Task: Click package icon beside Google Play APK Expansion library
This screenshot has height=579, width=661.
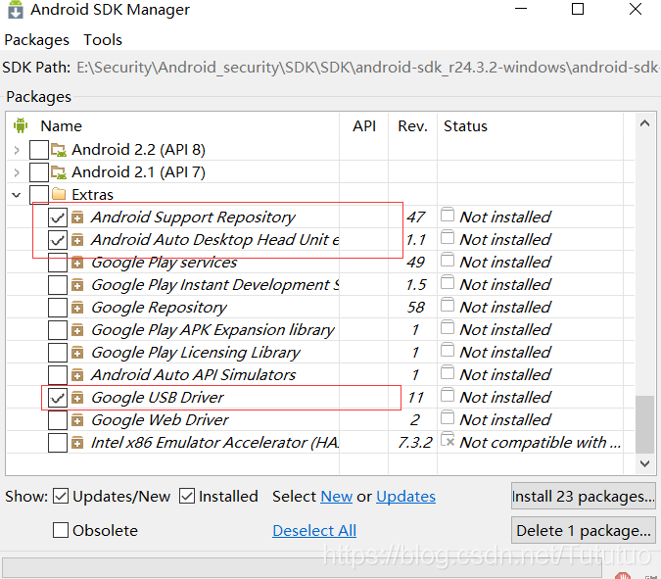Action: (77, 330)
